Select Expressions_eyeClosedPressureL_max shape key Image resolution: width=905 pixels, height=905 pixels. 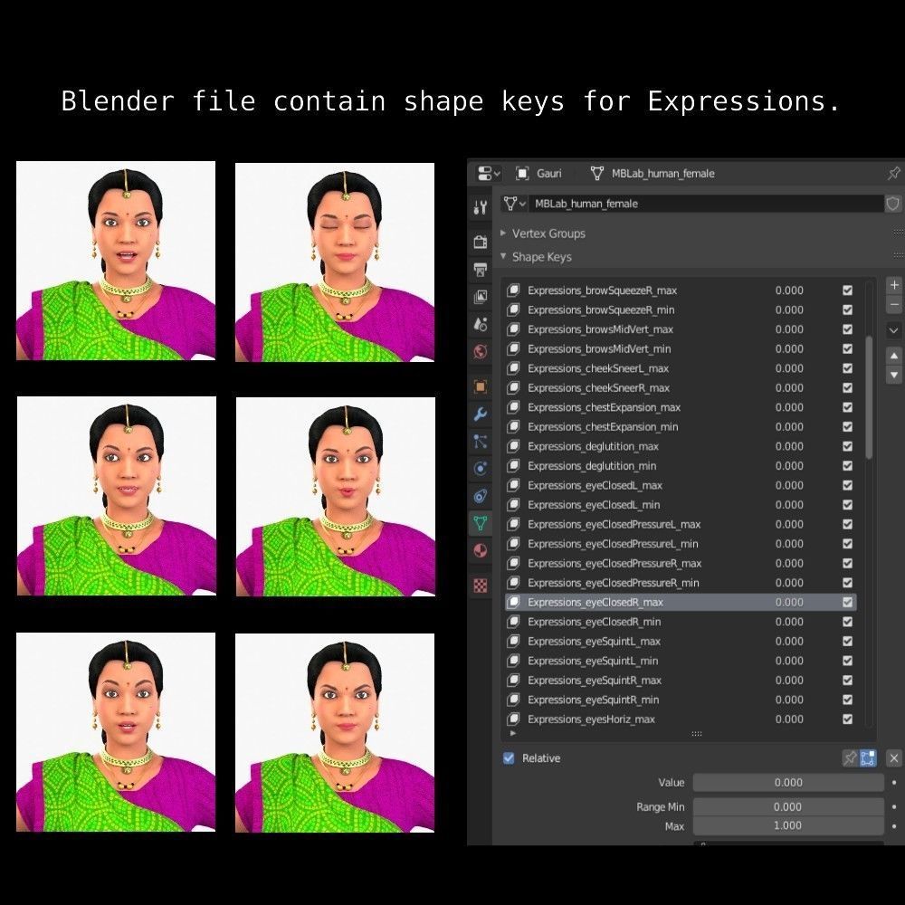point(681,524)
